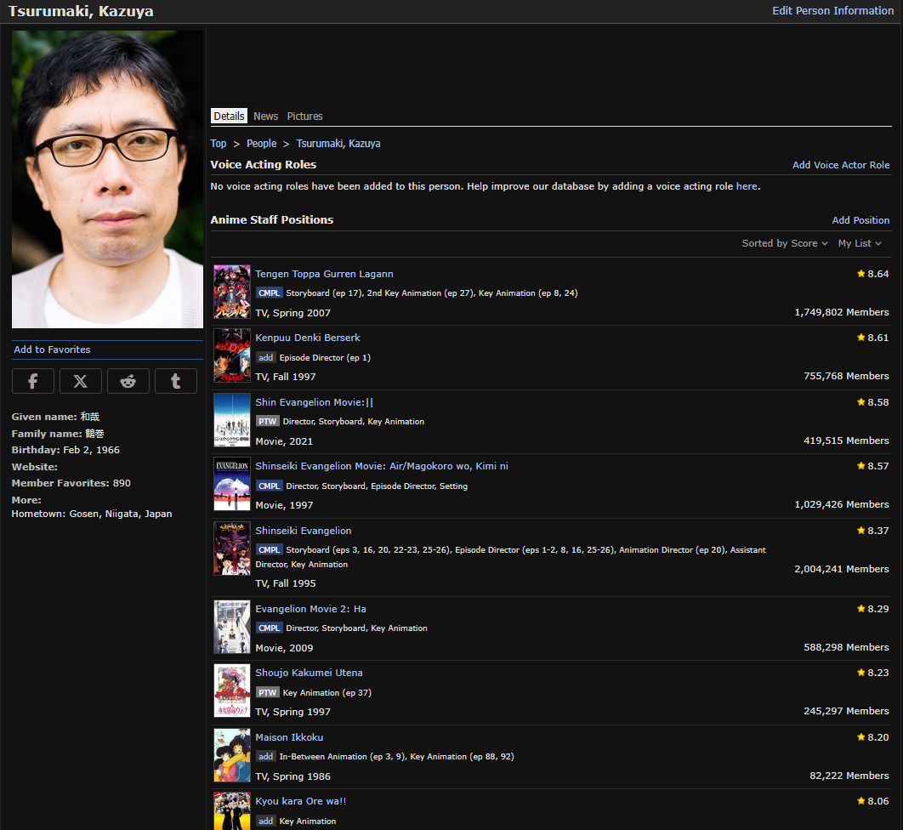Open Shinseiki Evangelion Movie: Air/Magokoro title

tap(382, 466)
